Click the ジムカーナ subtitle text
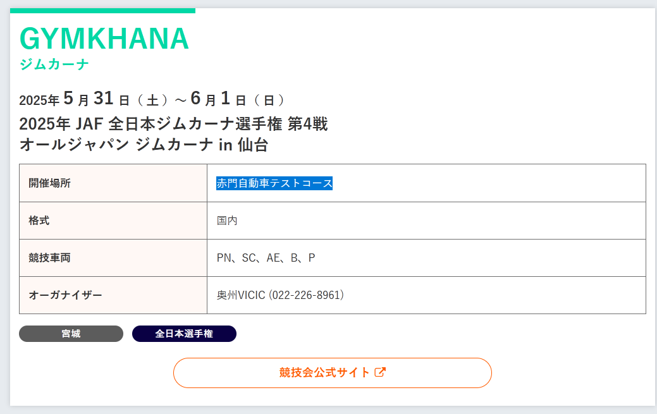657x414 pixels. (54, 64)
